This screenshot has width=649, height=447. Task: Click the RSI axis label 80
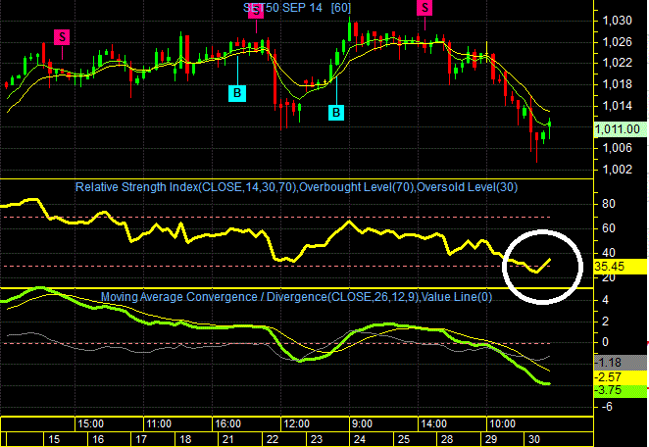[x=609, y=204]
